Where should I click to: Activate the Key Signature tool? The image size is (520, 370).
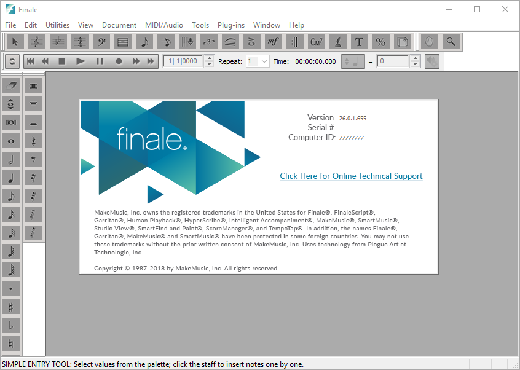(x=58, y=42)
